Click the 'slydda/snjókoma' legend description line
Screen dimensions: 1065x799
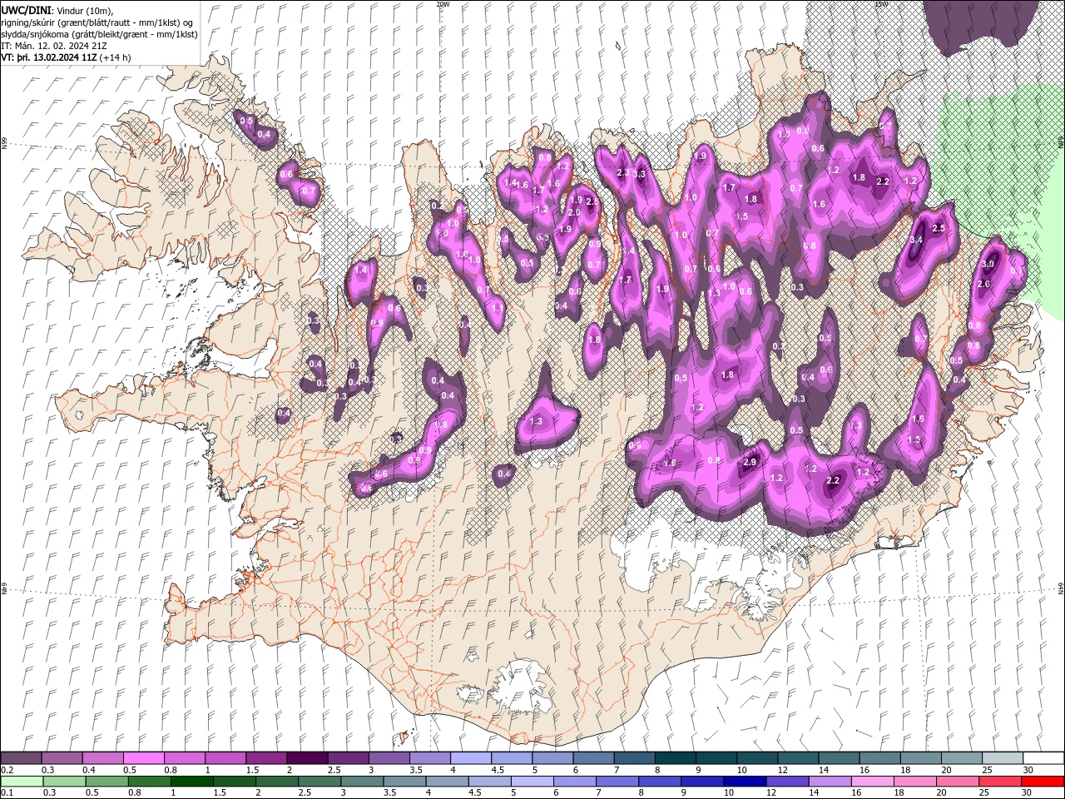[x=99, y=34]
